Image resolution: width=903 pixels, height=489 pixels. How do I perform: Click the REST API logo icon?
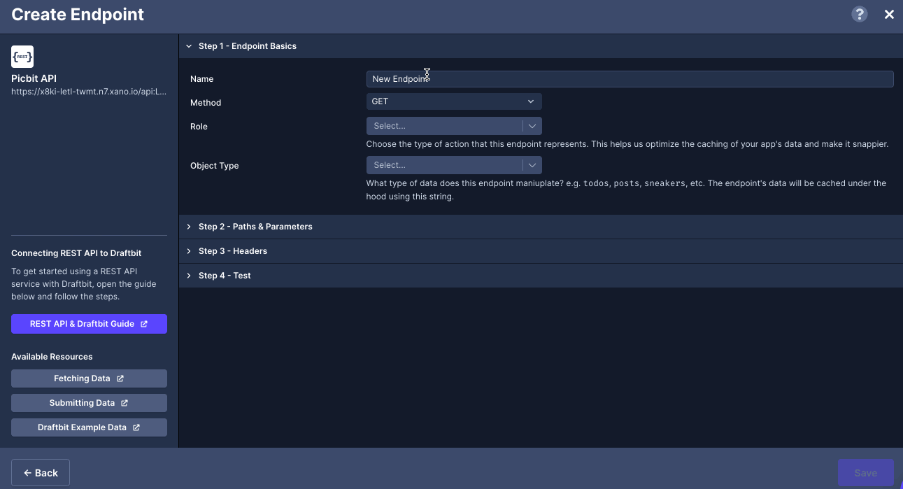pos(22,57)
